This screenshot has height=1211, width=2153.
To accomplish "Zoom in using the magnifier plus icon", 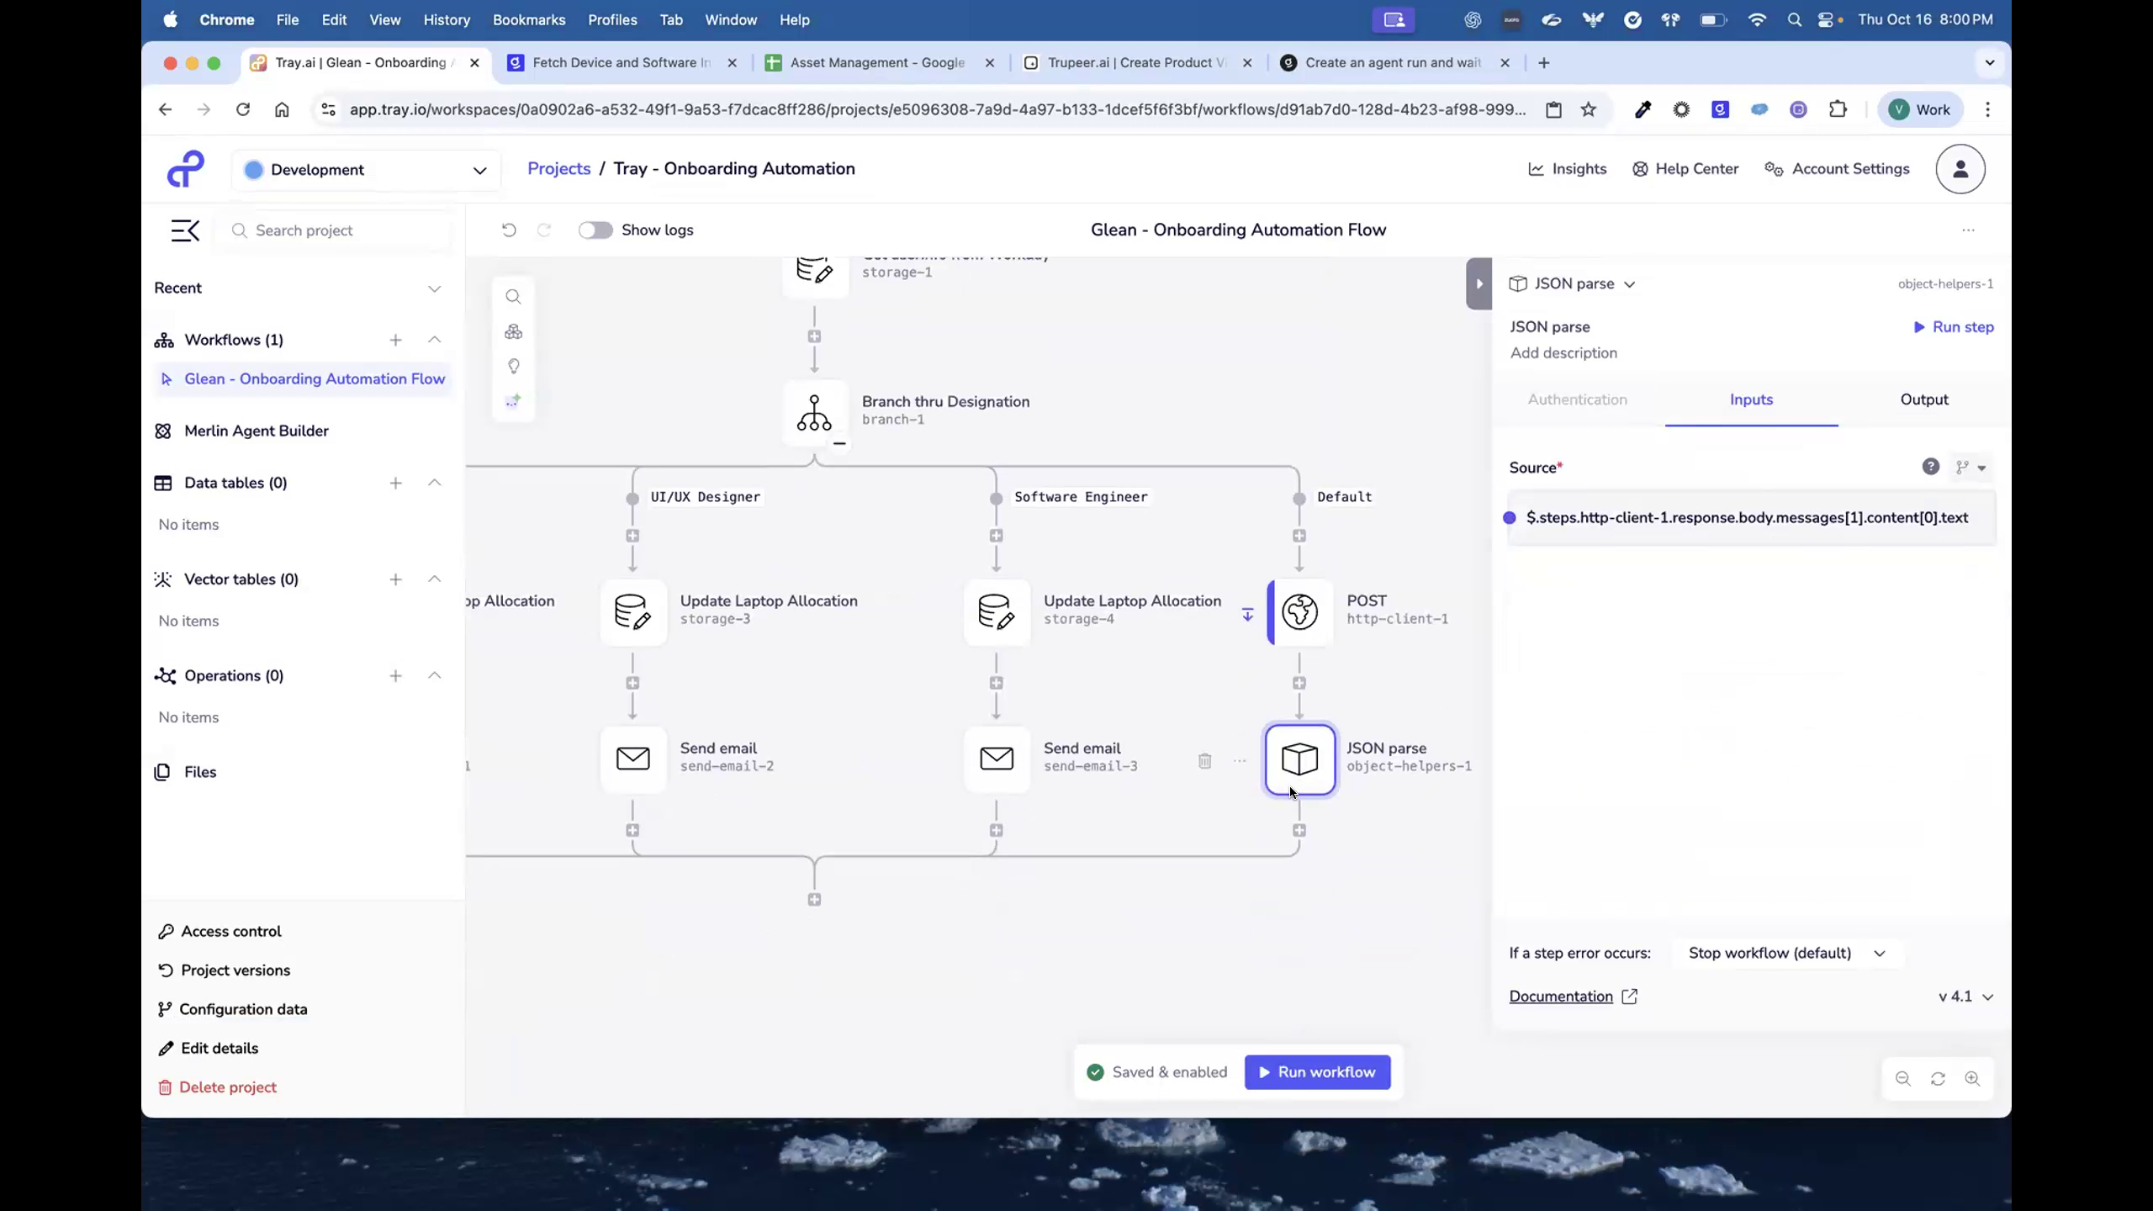I will click(x=1974, y=1079).
